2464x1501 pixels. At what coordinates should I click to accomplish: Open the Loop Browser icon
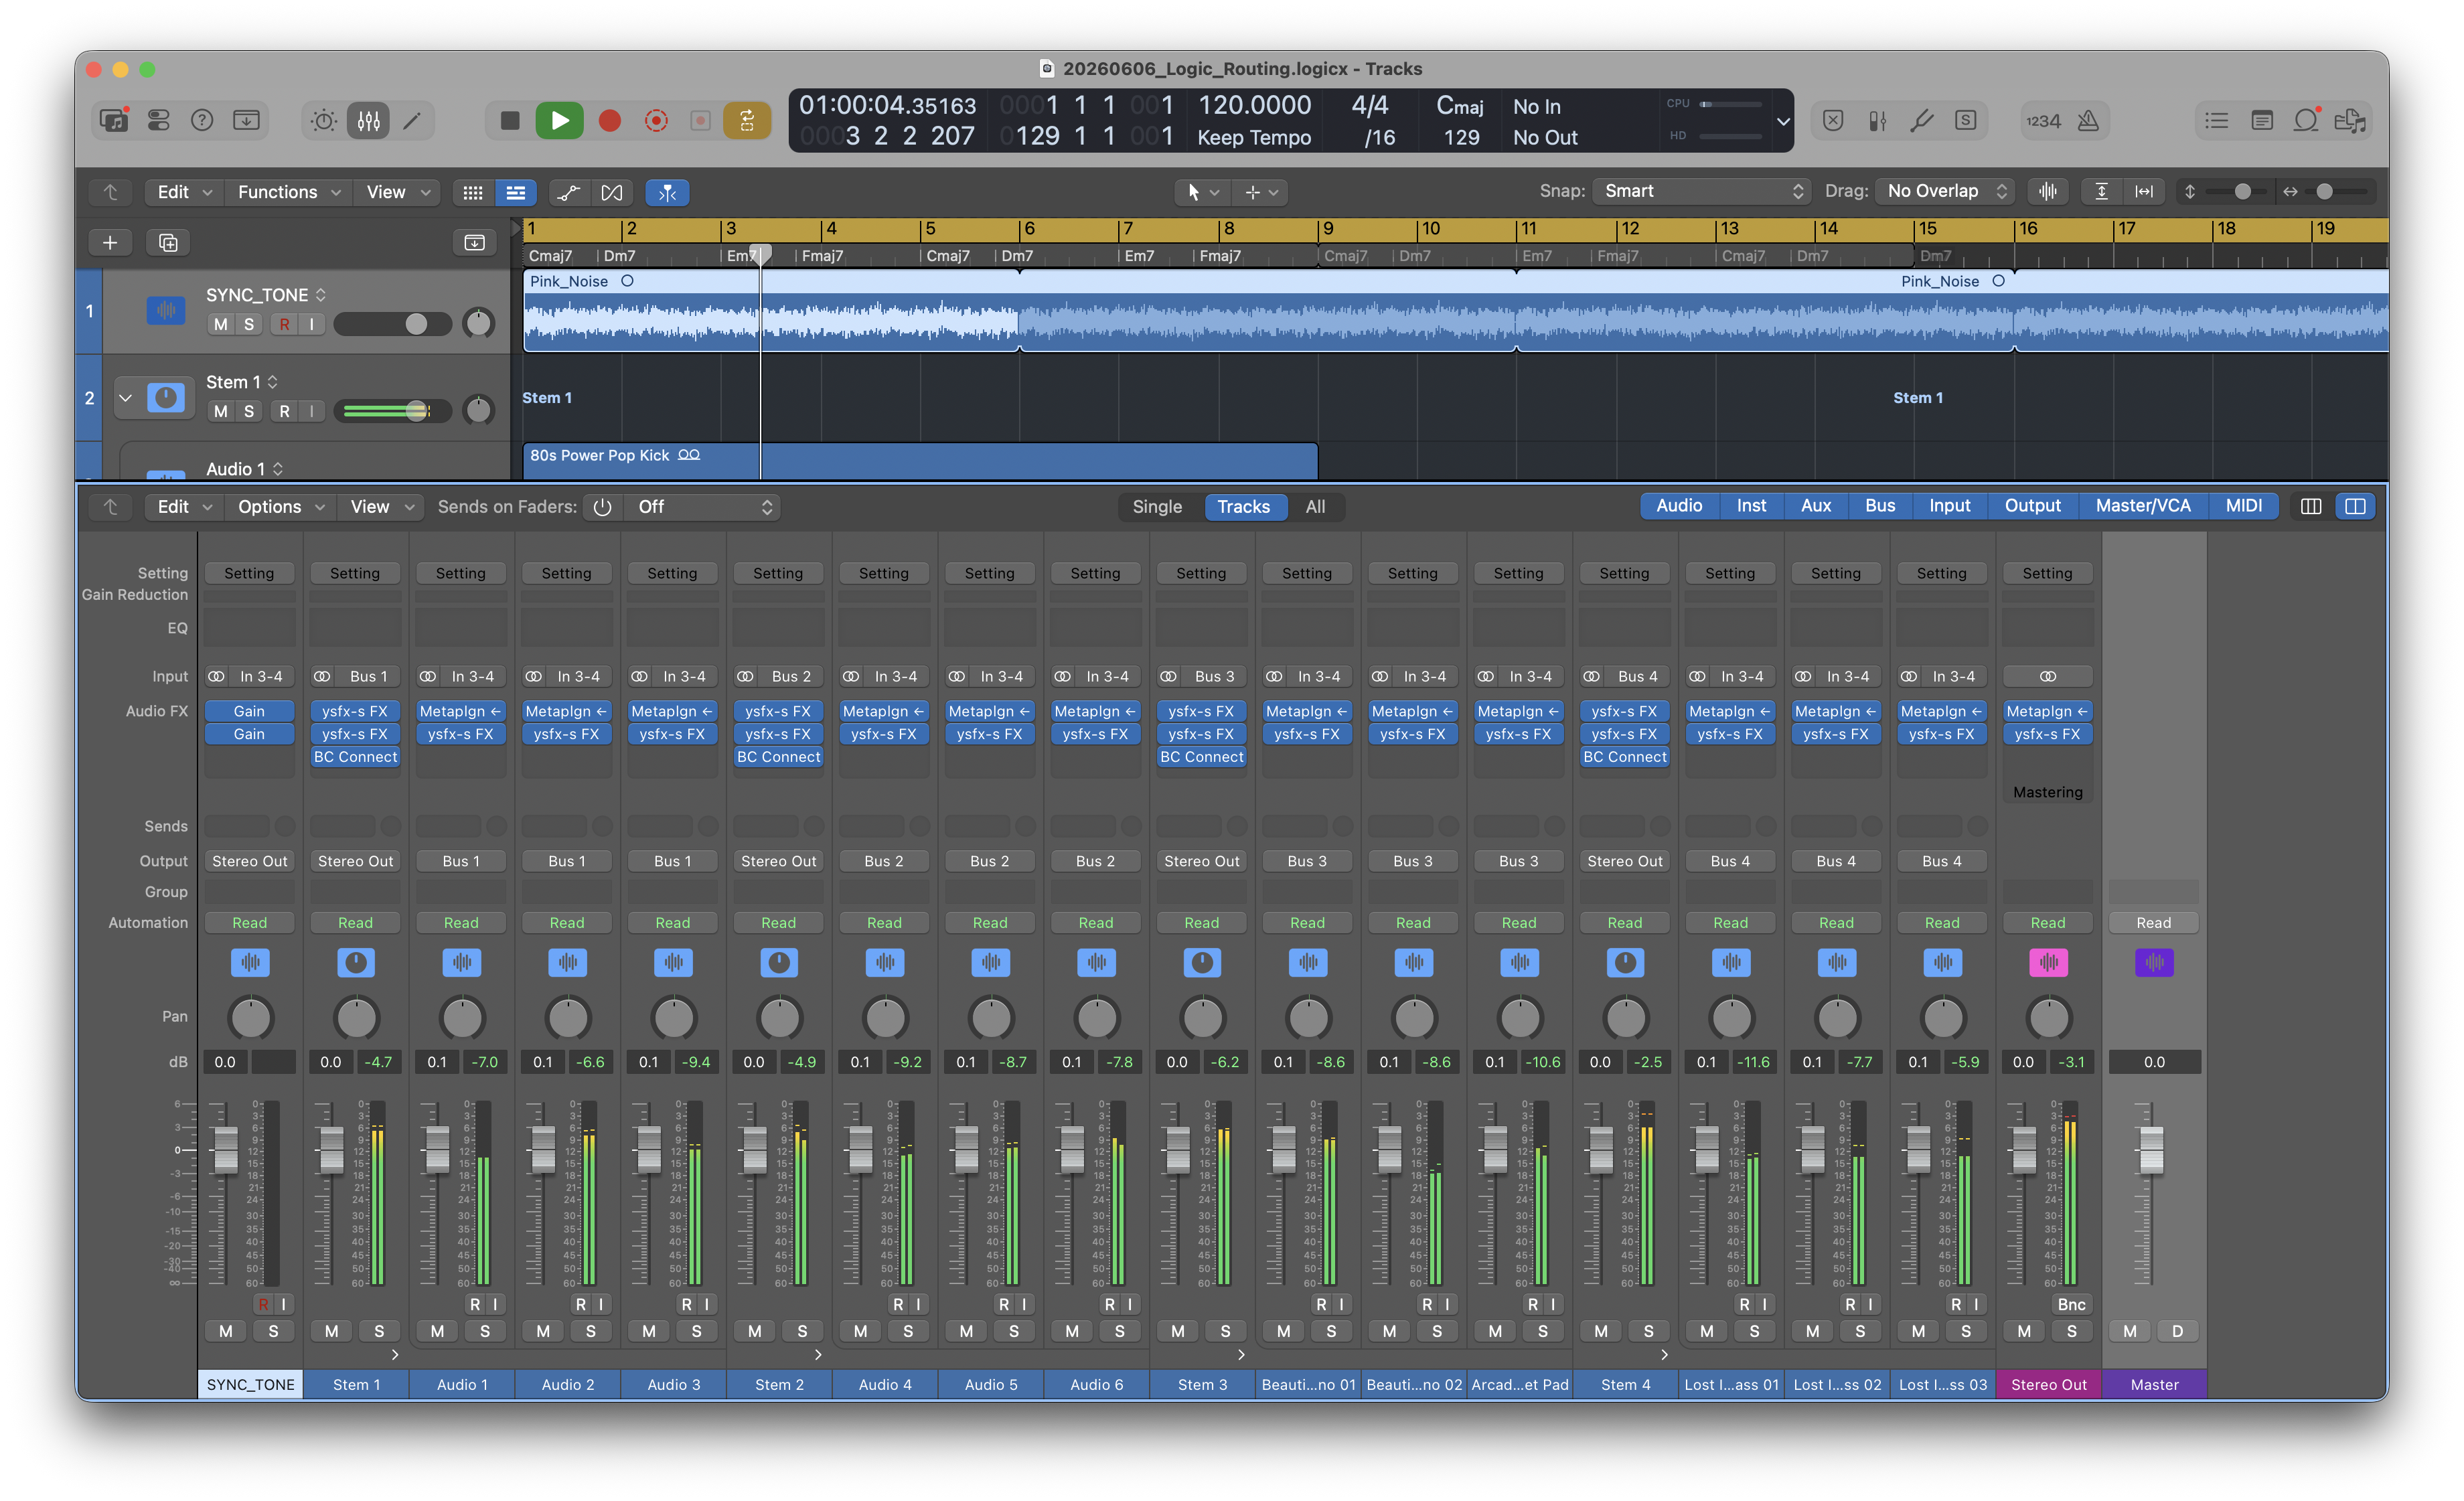point(2306,121)
